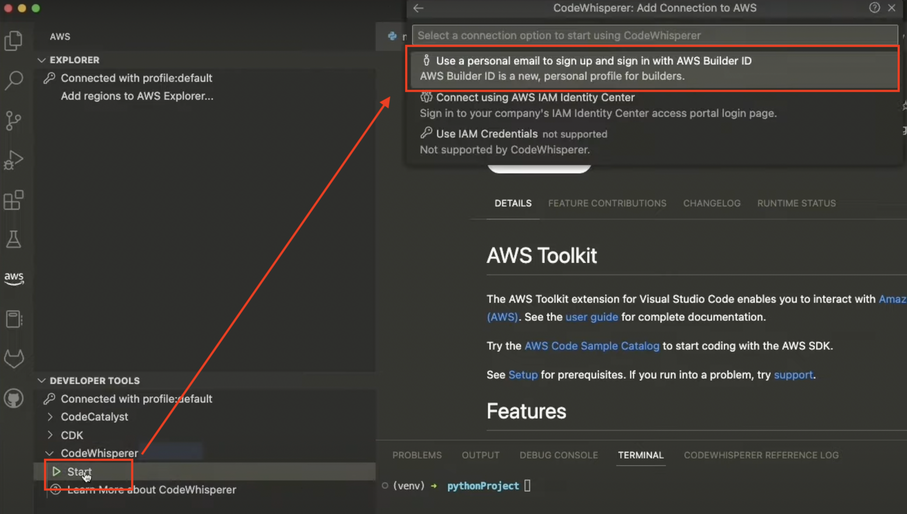This screenshot has width=907, height=514.
Task: Open the GitLens panel icon
Action: (x=14, y=359)
